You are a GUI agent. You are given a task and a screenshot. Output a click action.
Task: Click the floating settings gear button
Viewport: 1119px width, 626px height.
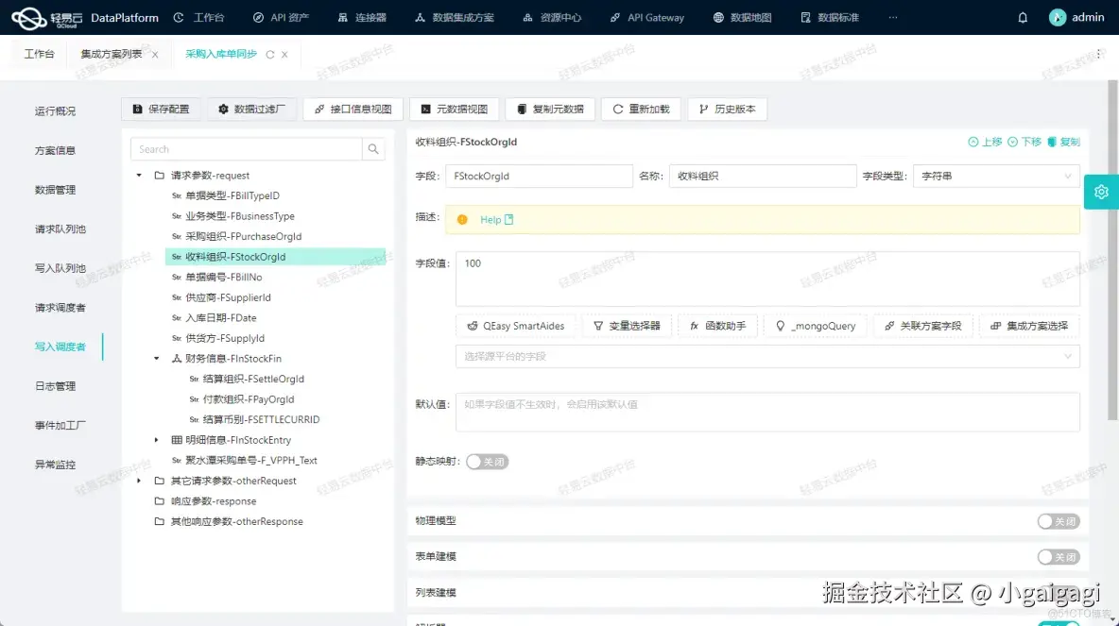(x=1101, y=192)
